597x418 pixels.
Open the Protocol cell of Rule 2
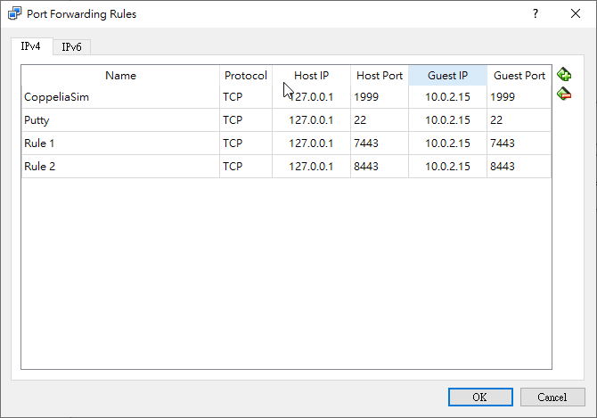click(245, 167)
